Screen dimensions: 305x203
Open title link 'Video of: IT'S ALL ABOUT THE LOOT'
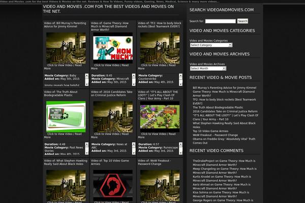[x=158, y=95]
